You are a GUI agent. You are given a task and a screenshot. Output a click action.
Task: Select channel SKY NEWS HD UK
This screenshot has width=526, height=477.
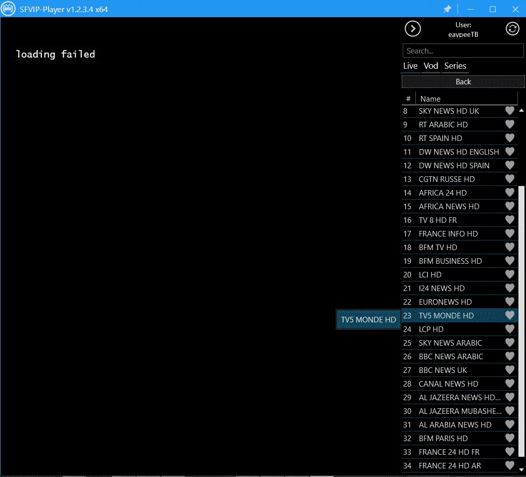pos(460,111)
